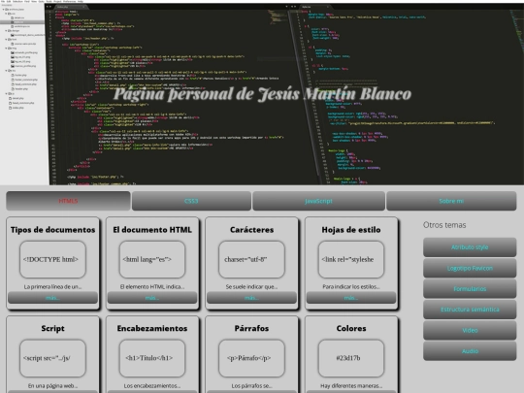Viewport: 524px width, 393px height.
Task: Click the Carácteres card heading
Action: pos(251,230)
